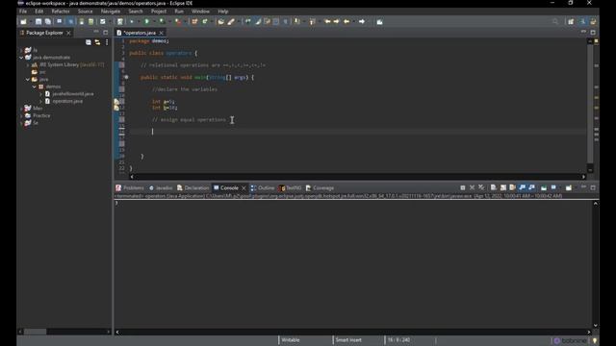The image size is (616, 346).
Task: Click the Pin Editor toolbar icon
Action: (379, 21)
